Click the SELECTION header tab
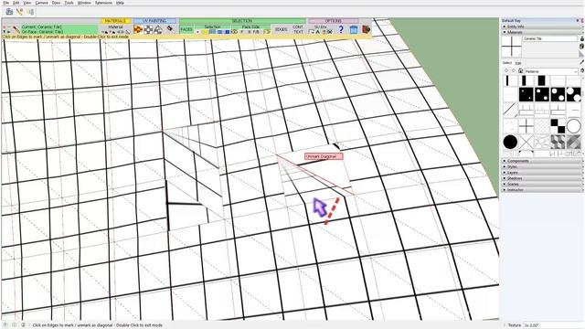Image resolution: width=585 pixels, height=329 pixels. point(242,21)
